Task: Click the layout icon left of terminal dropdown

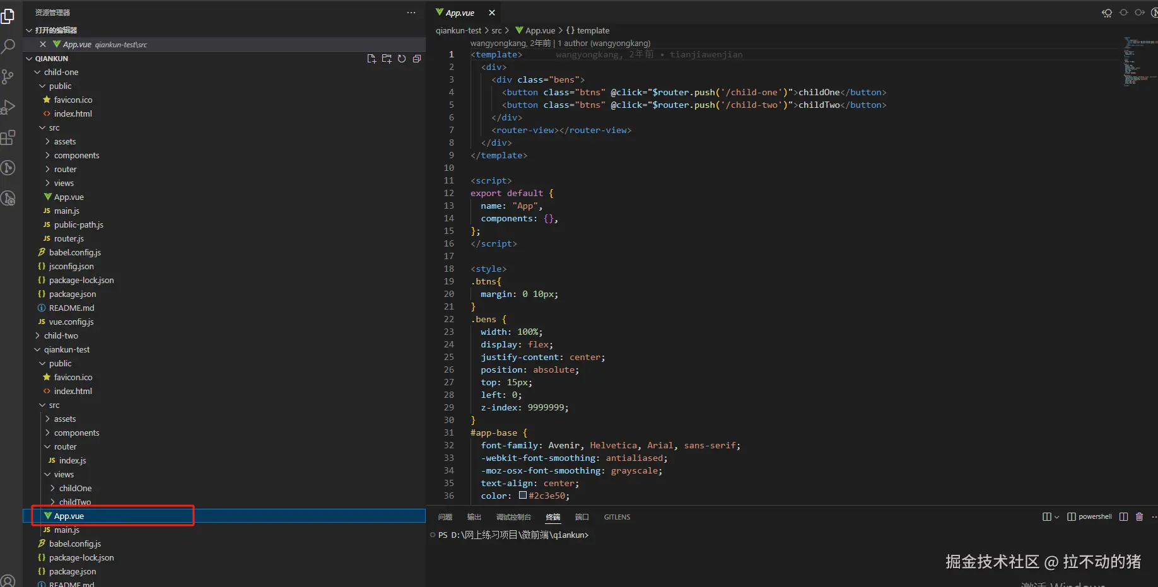Action: pos(1047,517)
